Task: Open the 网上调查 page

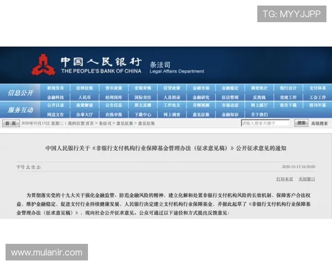Action: (x=172, y=115)
